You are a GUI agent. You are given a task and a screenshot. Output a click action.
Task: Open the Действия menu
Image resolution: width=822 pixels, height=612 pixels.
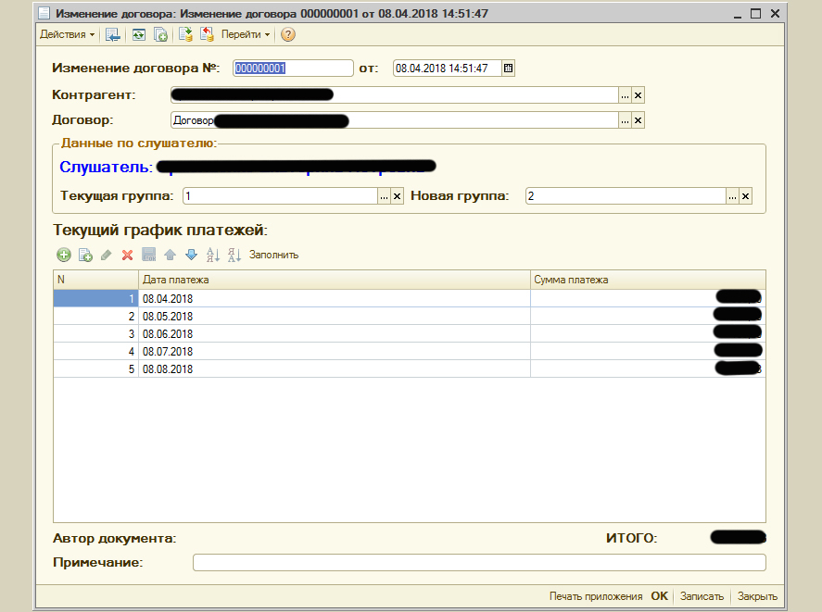coord(67,34)
